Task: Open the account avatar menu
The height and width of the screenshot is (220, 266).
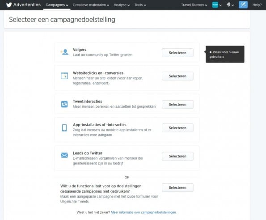Action: pos(217,5)
